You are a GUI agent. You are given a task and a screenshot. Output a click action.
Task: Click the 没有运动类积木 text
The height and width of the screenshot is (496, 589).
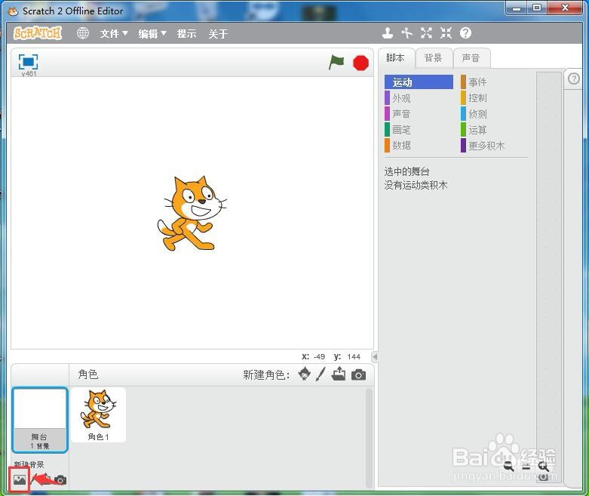click(x=416, y=185)
